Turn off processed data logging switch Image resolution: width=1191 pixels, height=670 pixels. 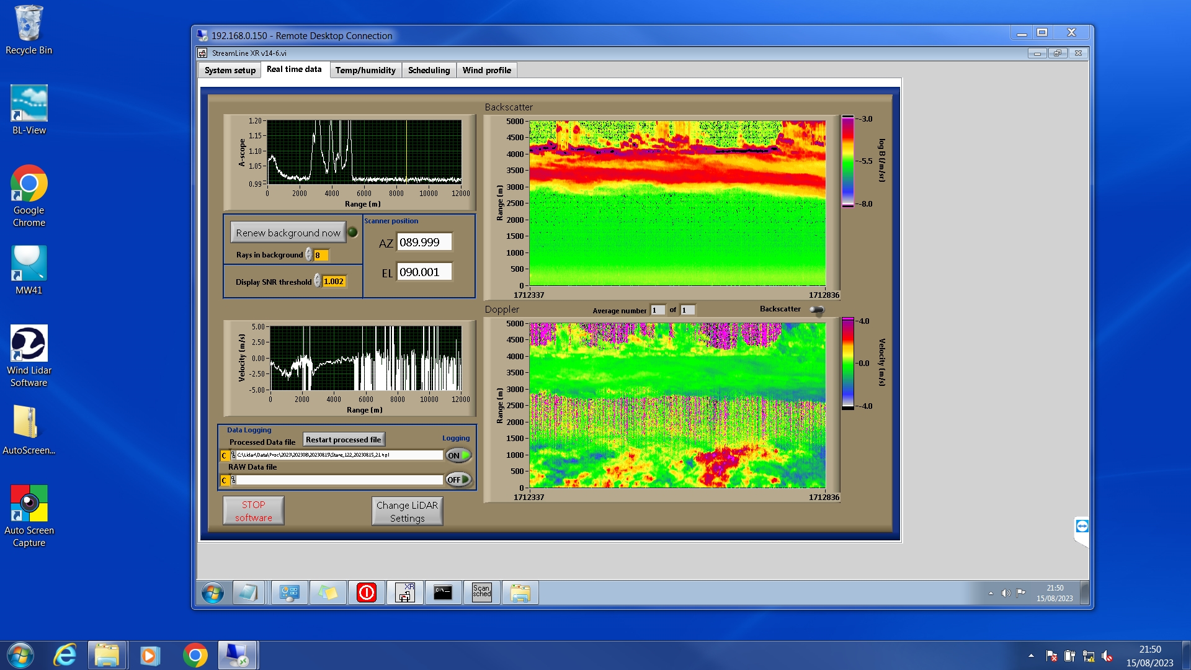click(x=458, y=455)
